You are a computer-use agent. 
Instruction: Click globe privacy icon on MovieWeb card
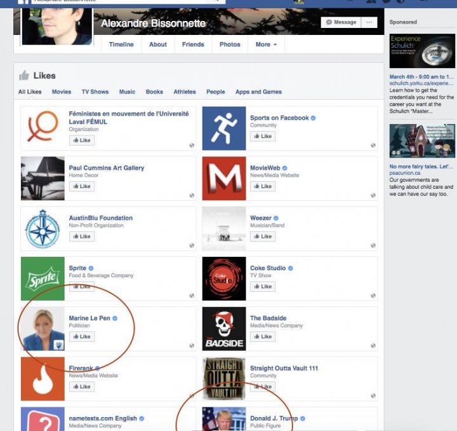coord(373,195)
